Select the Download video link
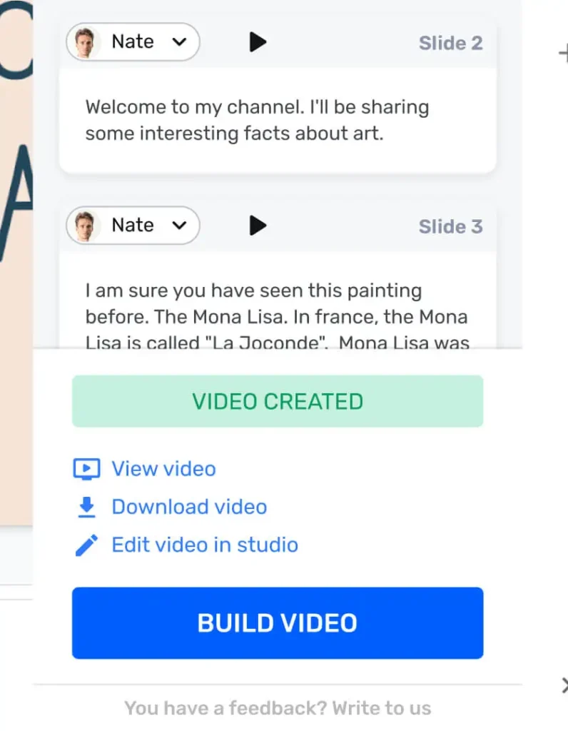This screenshot has height=731, width=568. pyautogui.click(x=189, y=507)
